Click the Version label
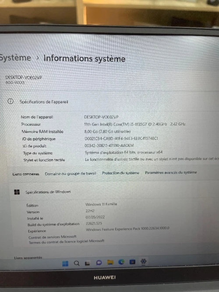Image resolution: width=219 pixels, height=292 pixels. coord(33,212)
